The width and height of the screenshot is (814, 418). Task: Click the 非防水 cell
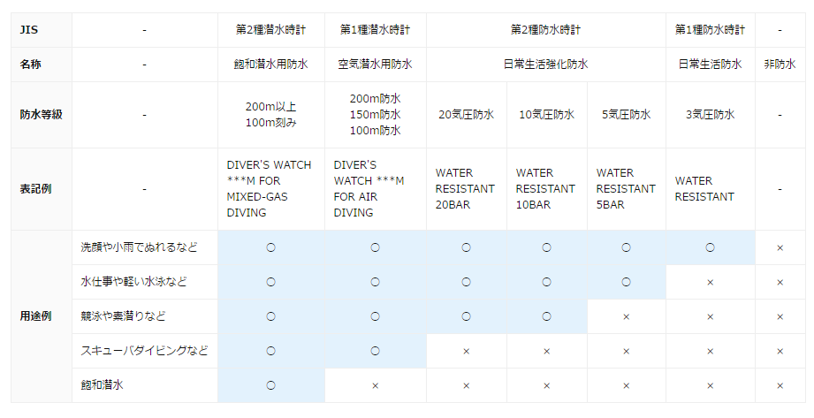[x=780, y=65]
